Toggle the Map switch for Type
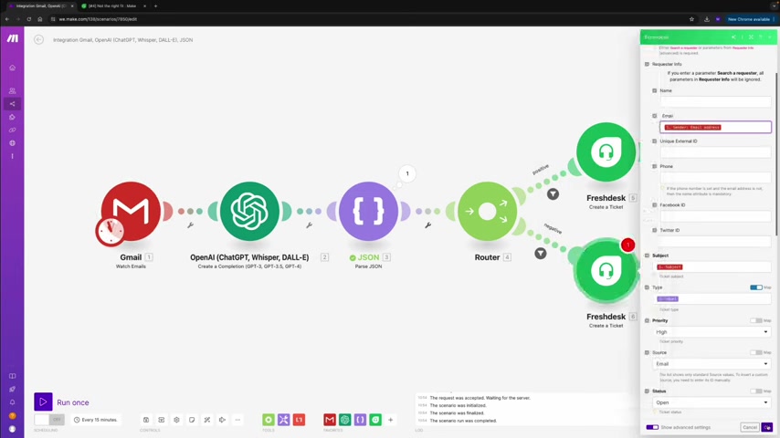Viewport: 780px width, 438px height. click(755, 287)
